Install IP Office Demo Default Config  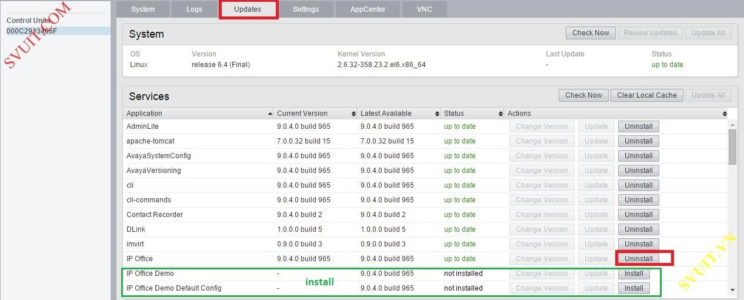click(x=633, y=288)
